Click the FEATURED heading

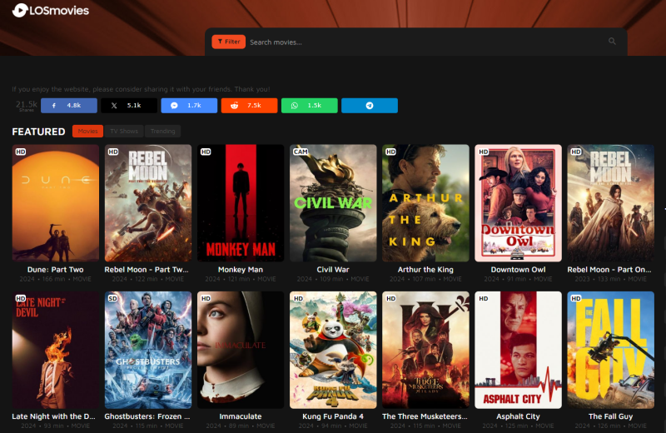tap(38, 132)
